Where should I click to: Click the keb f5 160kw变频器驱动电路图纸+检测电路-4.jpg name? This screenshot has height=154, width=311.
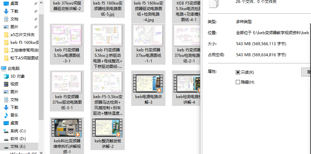point(148,11)
